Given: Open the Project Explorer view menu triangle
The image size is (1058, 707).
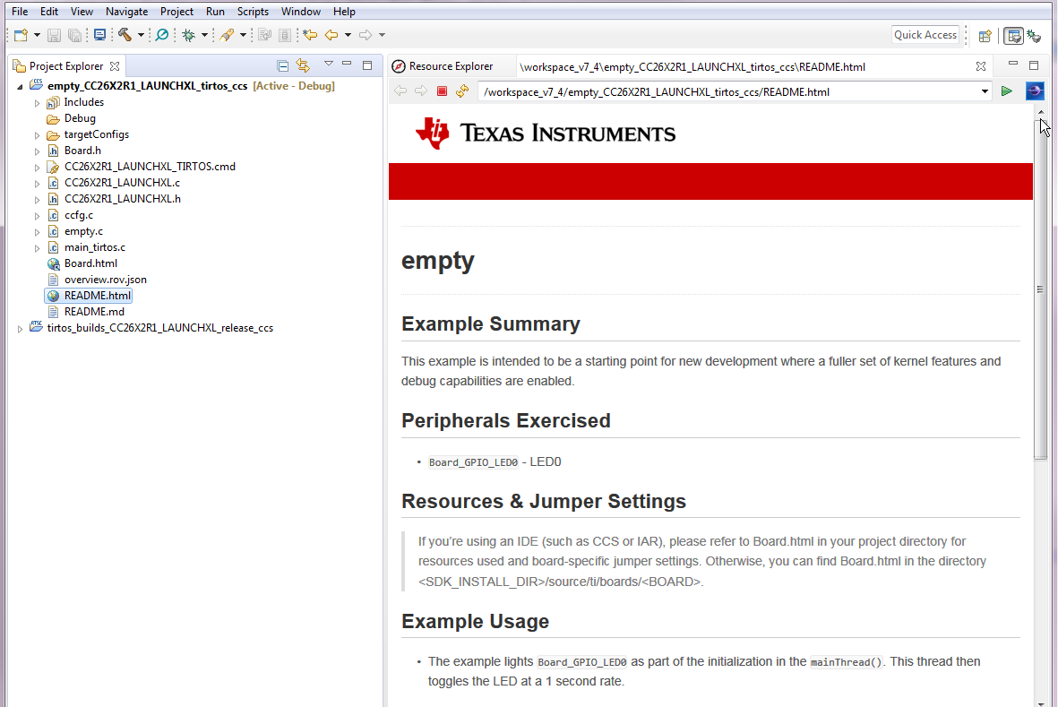Looking at the screenshot, I should [x=328, y=65].
